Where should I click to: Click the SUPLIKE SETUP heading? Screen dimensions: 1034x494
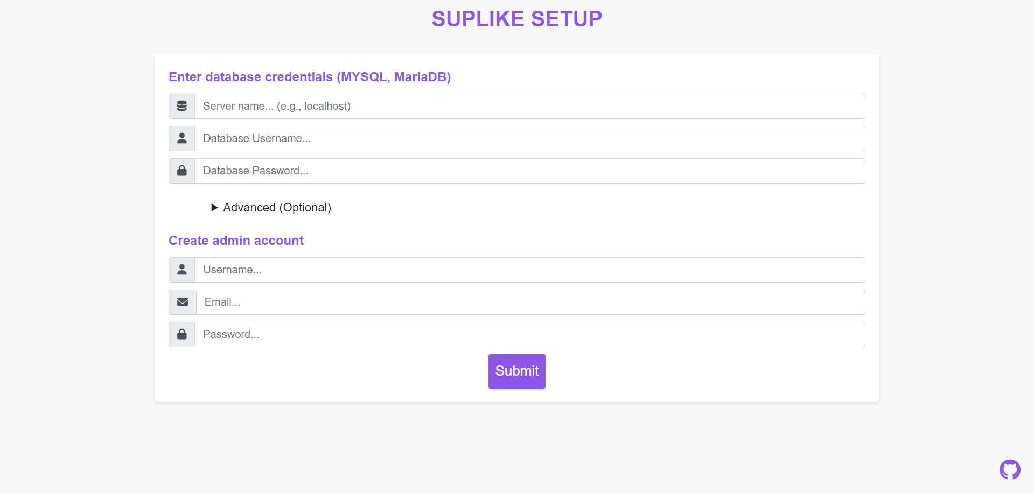(x=516, y=18)
